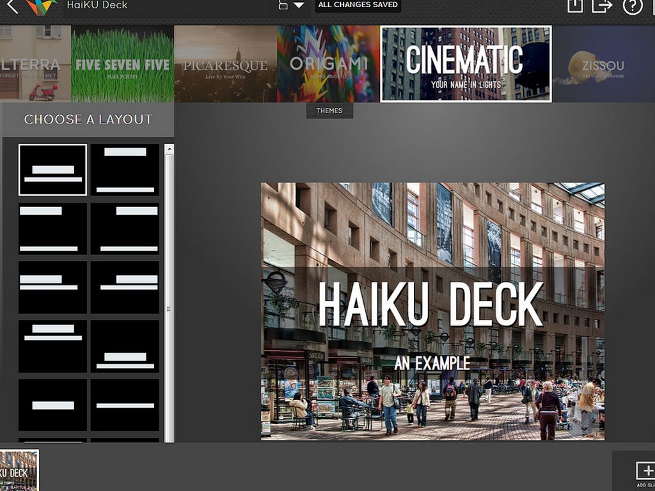Image resolution: width=655 pixels, height=491 pixels.
Task: Expand the Choose A Layout panel header
Action: 88,119
